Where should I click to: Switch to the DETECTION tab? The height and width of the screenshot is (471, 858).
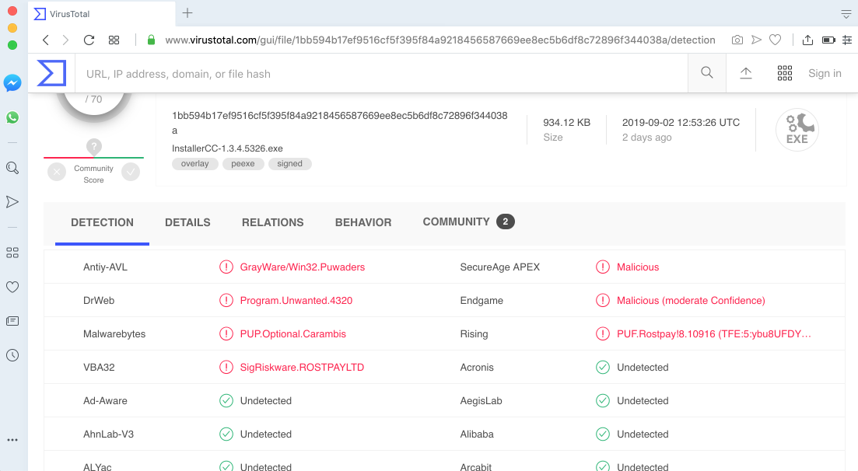(103, 222)
